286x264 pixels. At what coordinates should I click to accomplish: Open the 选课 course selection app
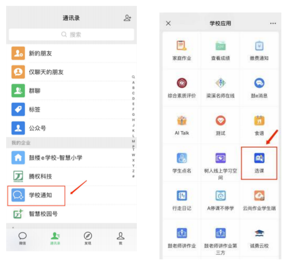click(x=259, y=163)
